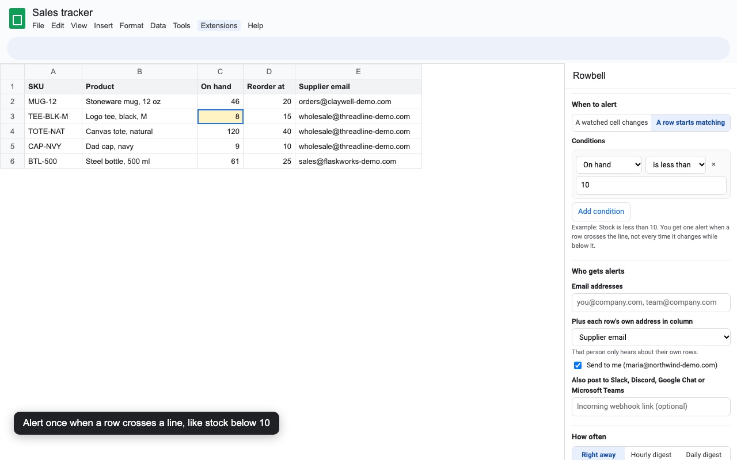Click the On hand value 120 cell
Image resolution: width=737 pixels, height=460 pixels.
point(220,132)
